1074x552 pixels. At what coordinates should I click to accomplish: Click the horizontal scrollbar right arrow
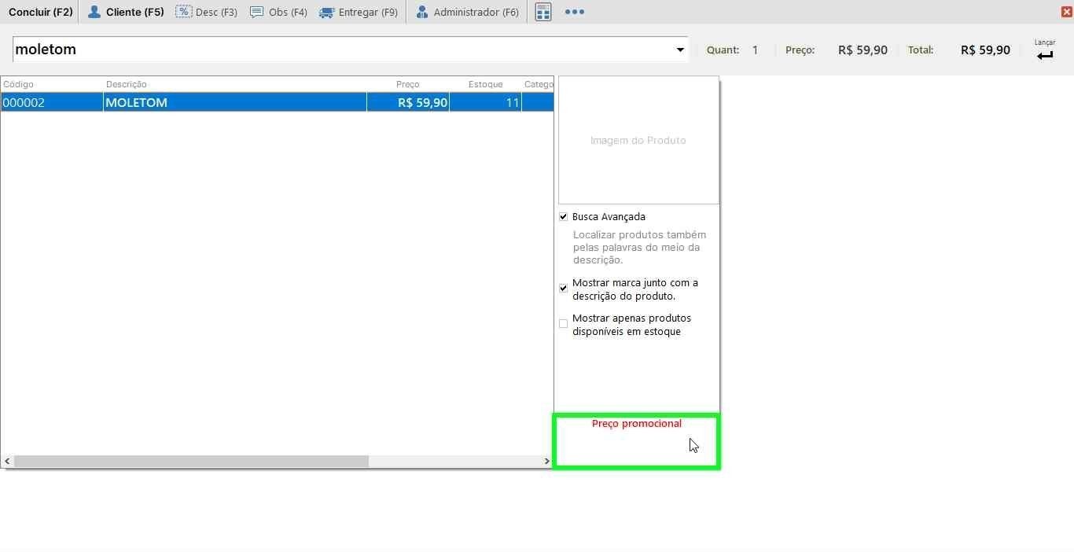coord(547,461)
